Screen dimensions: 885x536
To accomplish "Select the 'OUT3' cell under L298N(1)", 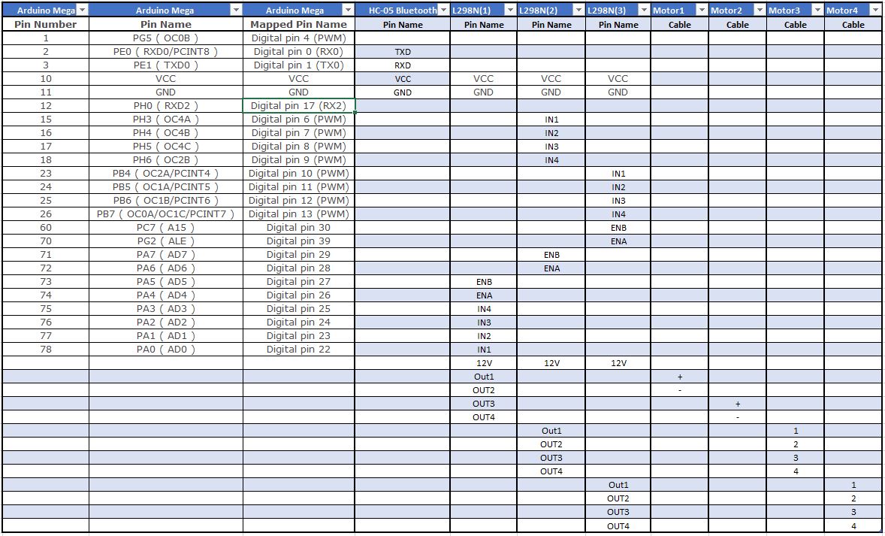I will pos(484,404).
